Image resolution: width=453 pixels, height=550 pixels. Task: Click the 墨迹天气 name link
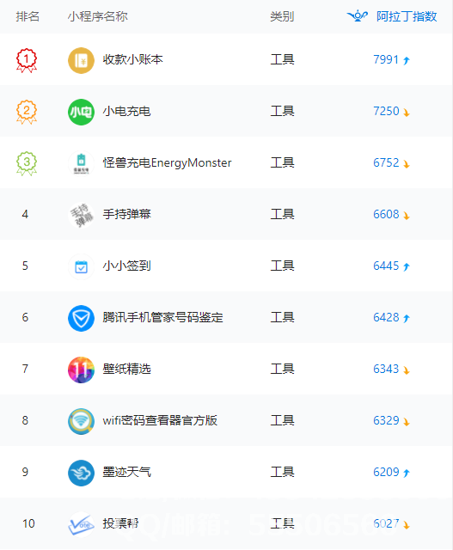click(126, 472)
